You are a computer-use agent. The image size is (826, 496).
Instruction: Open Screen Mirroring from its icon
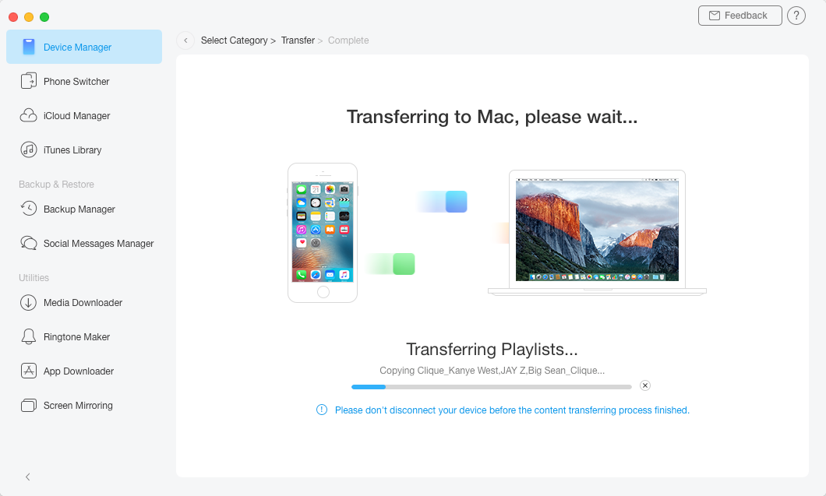pos(29,406)
